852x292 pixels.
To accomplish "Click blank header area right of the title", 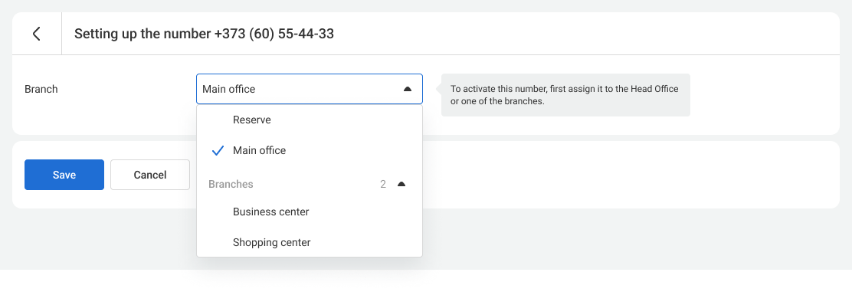I will click(x=587, y=34).
